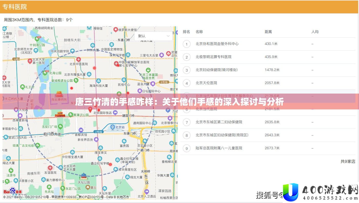
Task: Click the 北京国际饭店 hotel icon
Action: pyautogui.click(x=115, y=112)
